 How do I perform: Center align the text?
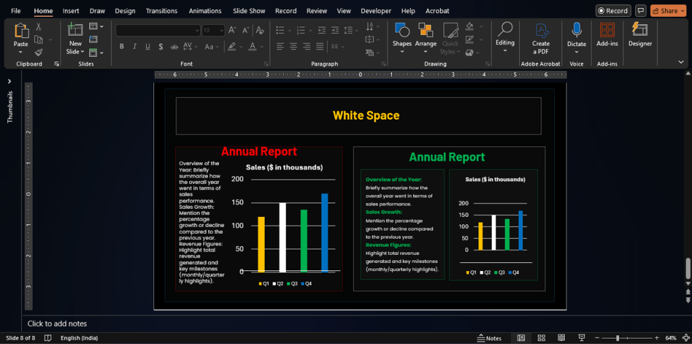293,47
